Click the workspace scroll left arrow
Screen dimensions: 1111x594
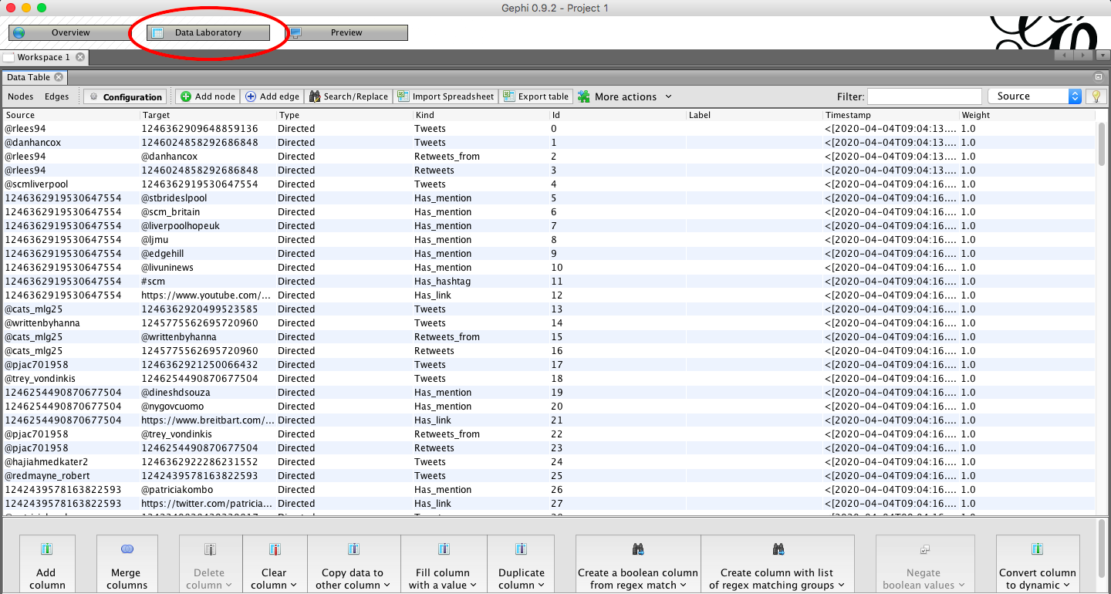[x=1064, y=56]
